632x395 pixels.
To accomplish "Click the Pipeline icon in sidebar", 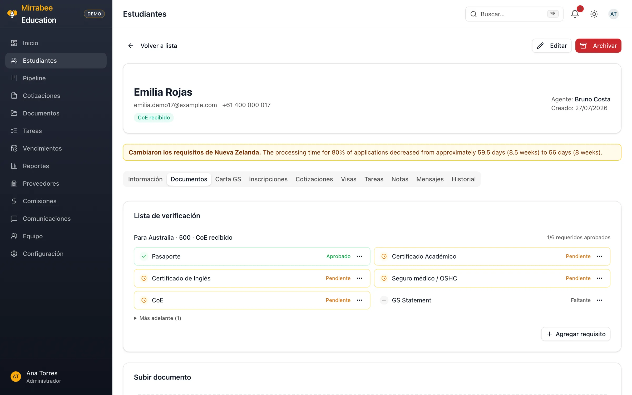I will coord(14,78).
